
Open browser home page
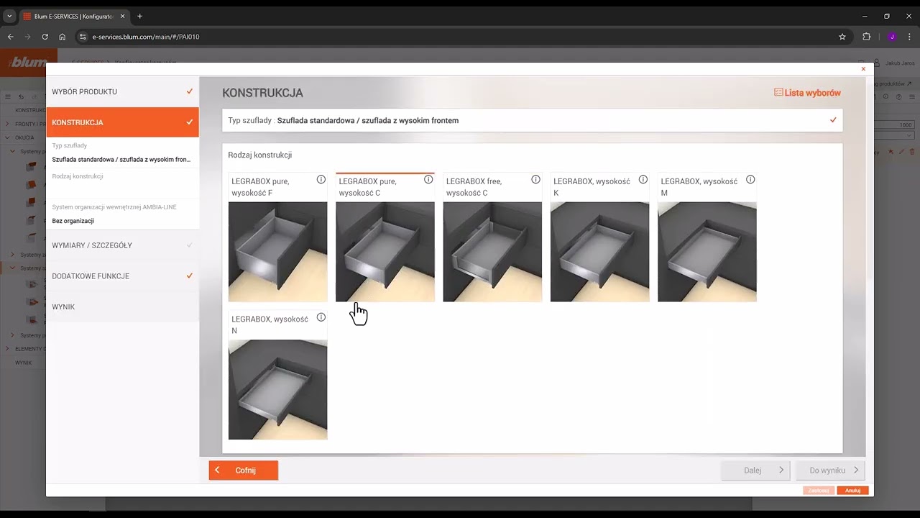pos(63,37)
